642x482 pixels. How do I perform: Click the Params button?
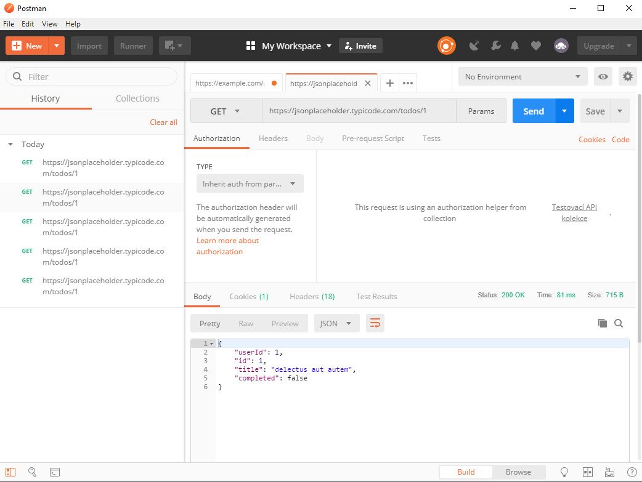tap(481, 111)
